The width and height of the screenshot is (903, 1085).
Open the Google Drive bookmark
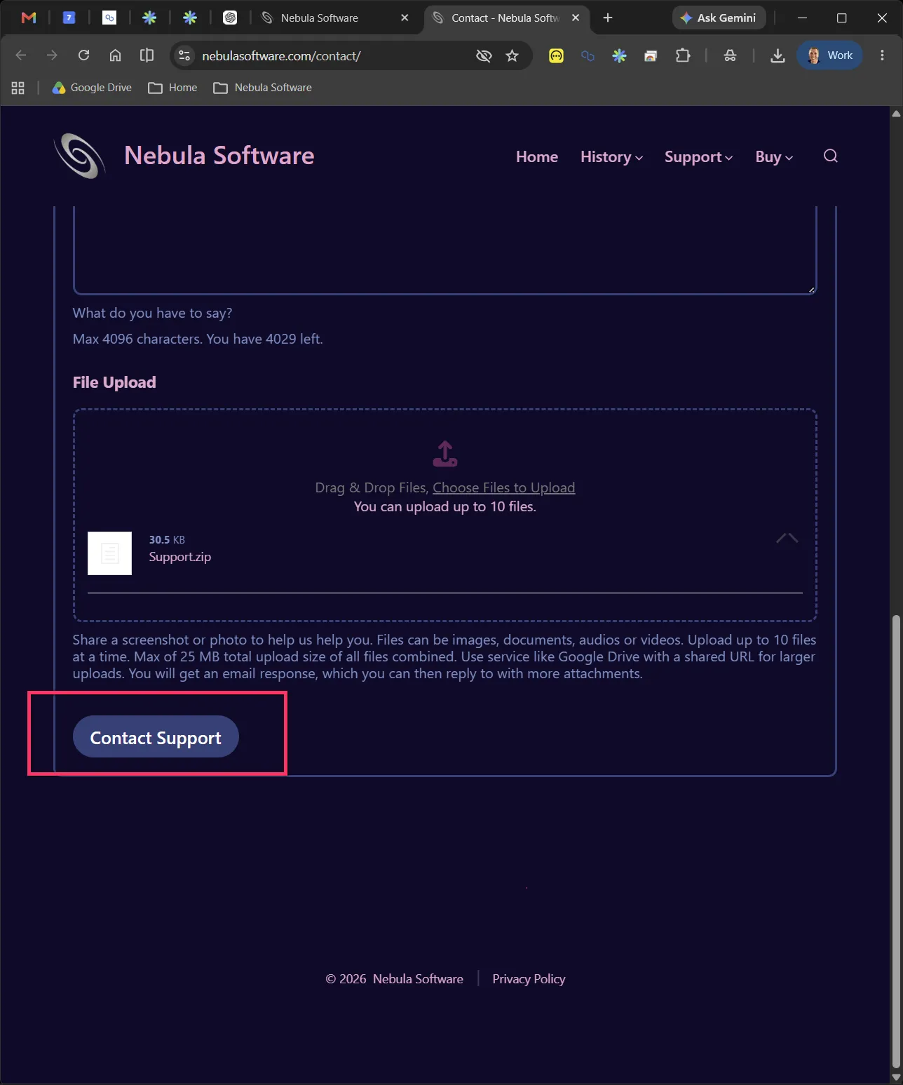[92, 88]
